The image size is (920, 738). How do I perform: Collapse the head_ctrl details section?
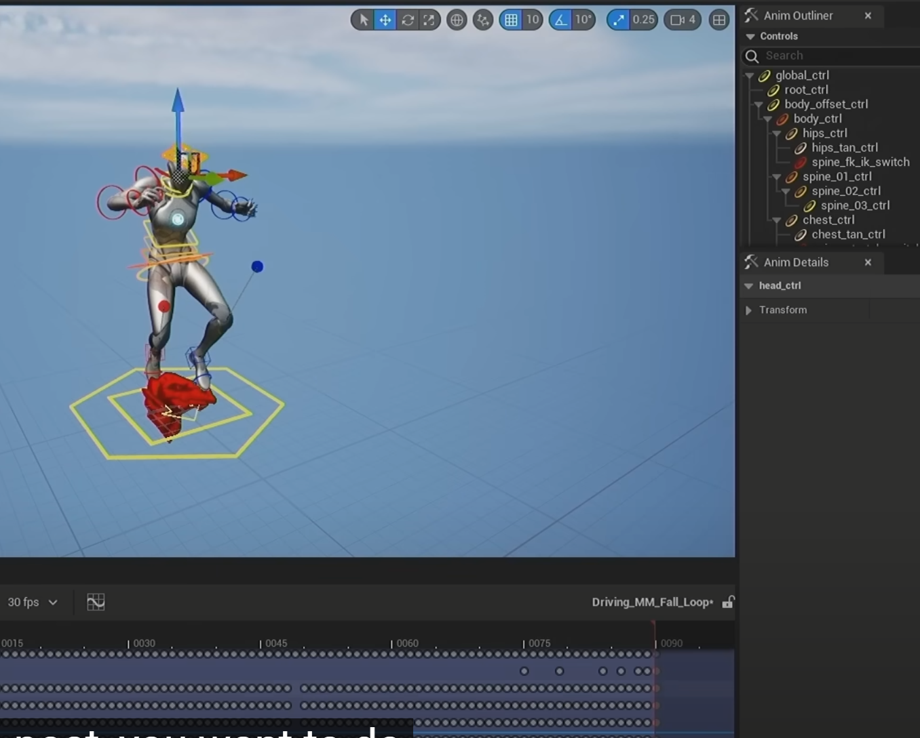[748, 286]
